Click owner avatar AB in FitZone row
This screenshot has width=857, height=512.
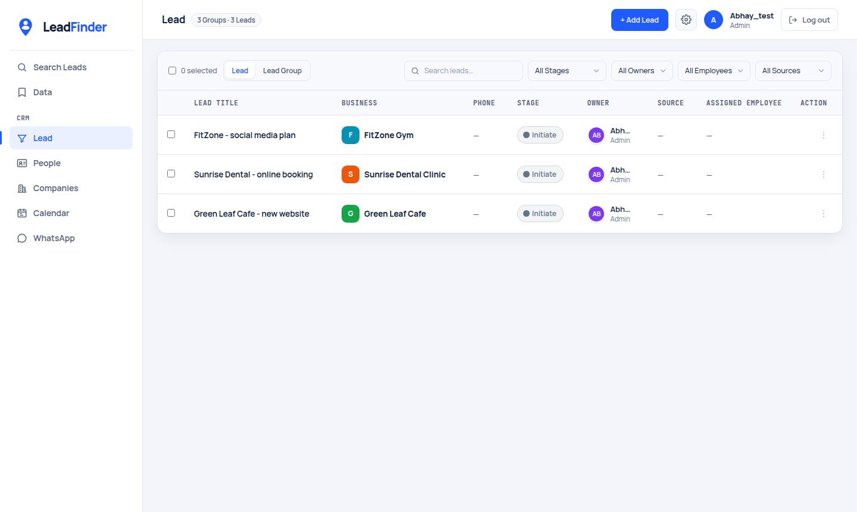pyautogui.click(x=596, y=135)
